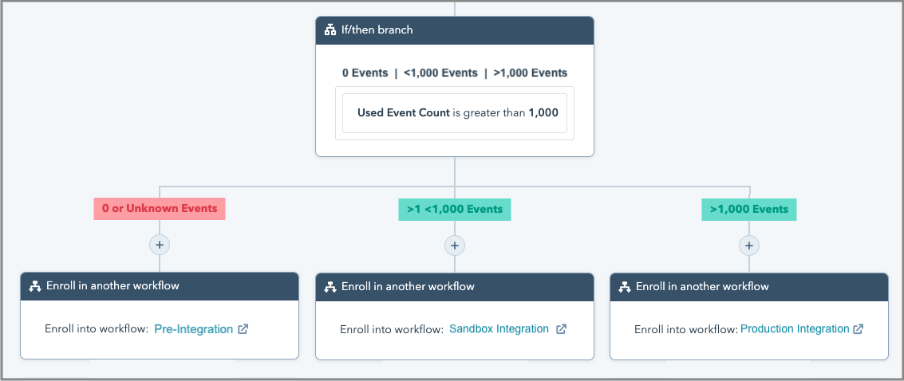Select the enroll action card header above Sandbox Integration
The image size is (904, 381).
click(454, 287)
